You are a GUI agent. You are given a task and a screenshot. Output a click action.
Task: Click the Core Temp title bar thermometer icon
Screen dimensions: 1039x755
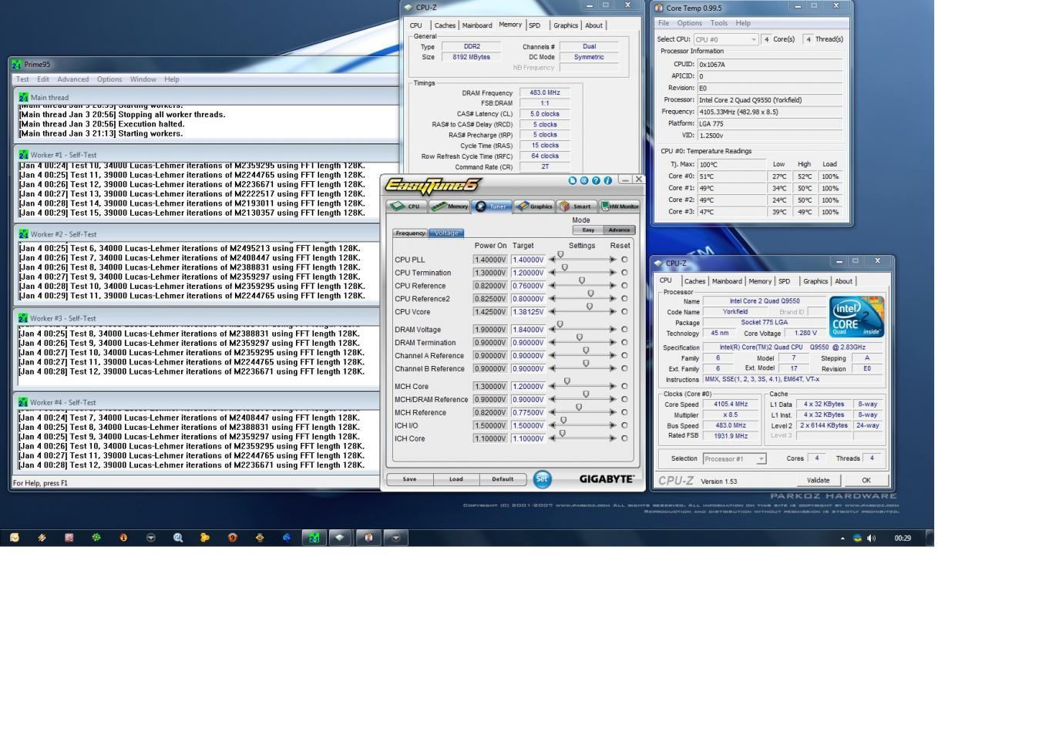point(659,8)
